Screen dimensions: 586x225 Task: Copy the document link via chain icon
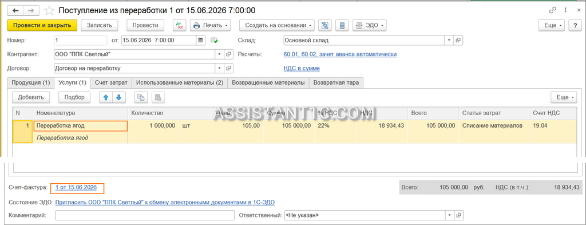[x=552, y=10]
